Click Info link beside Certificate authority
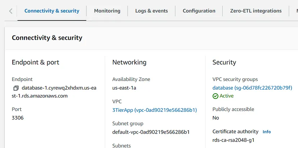 click(x=267, y=132)
